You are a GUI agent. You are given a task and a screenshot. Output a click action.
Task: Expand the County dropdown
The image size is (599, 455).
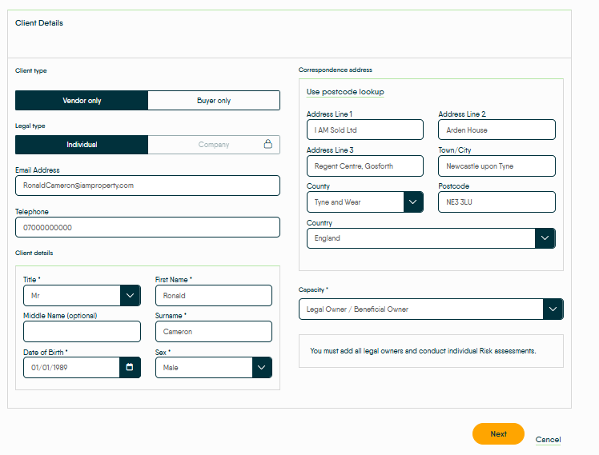(413, 202)
